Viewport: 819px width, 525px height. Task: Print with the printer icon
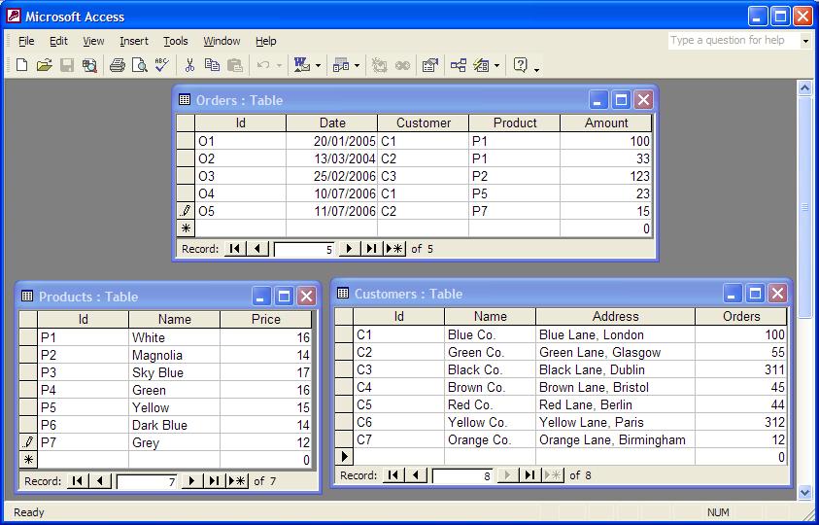117,65
